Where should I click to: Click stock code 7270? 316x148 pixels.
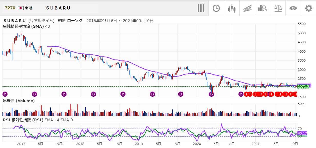10,8
